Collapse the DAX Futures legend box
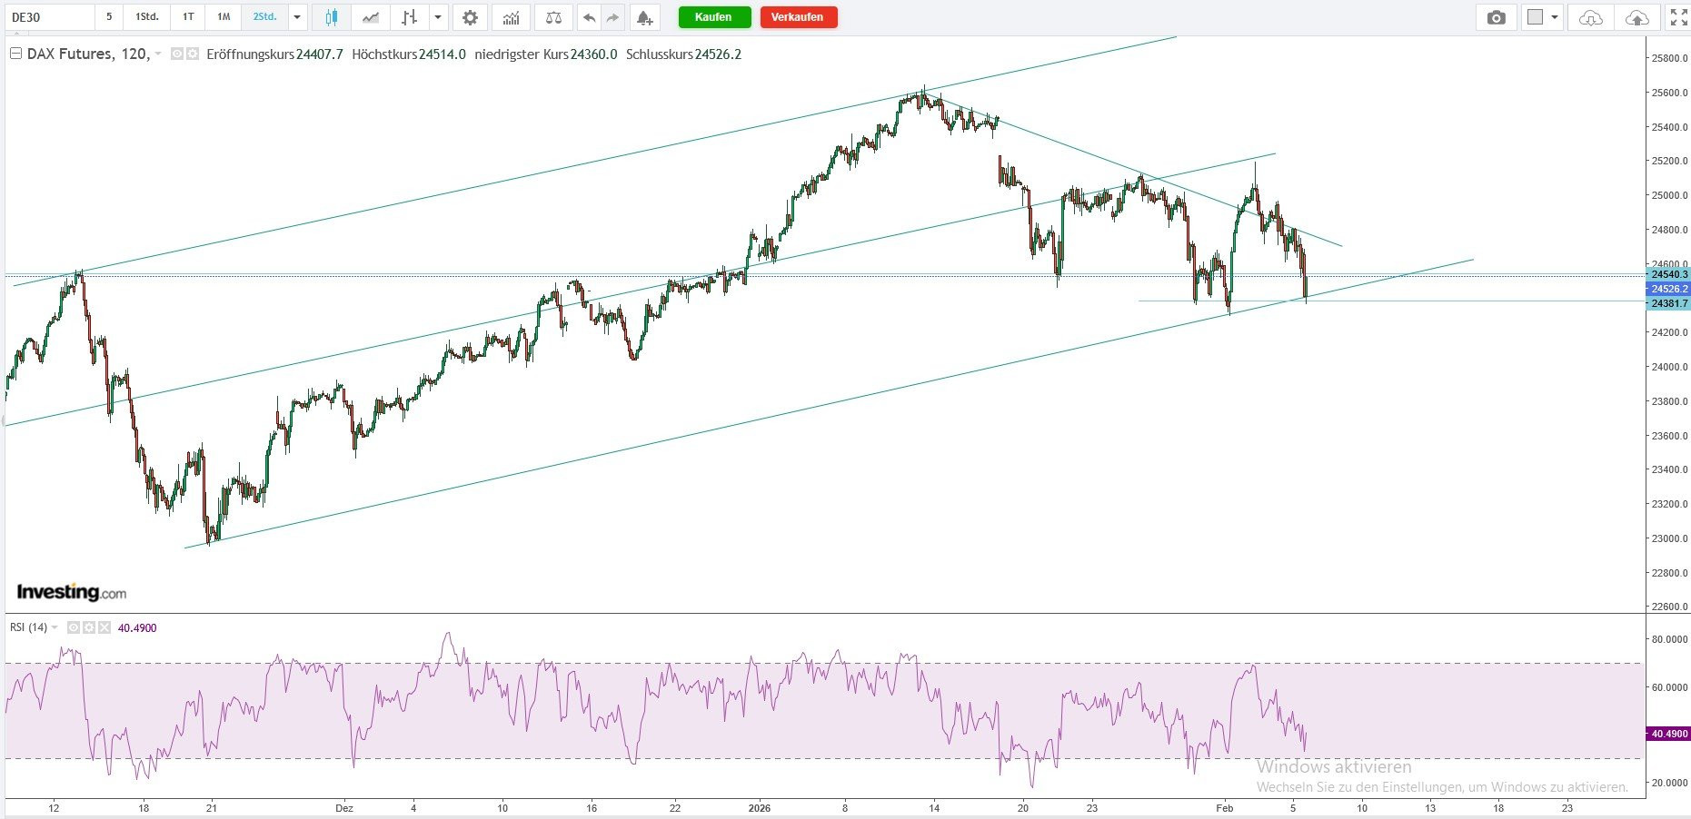This screenshot has height=819, width=1691. tap(15, 54)
